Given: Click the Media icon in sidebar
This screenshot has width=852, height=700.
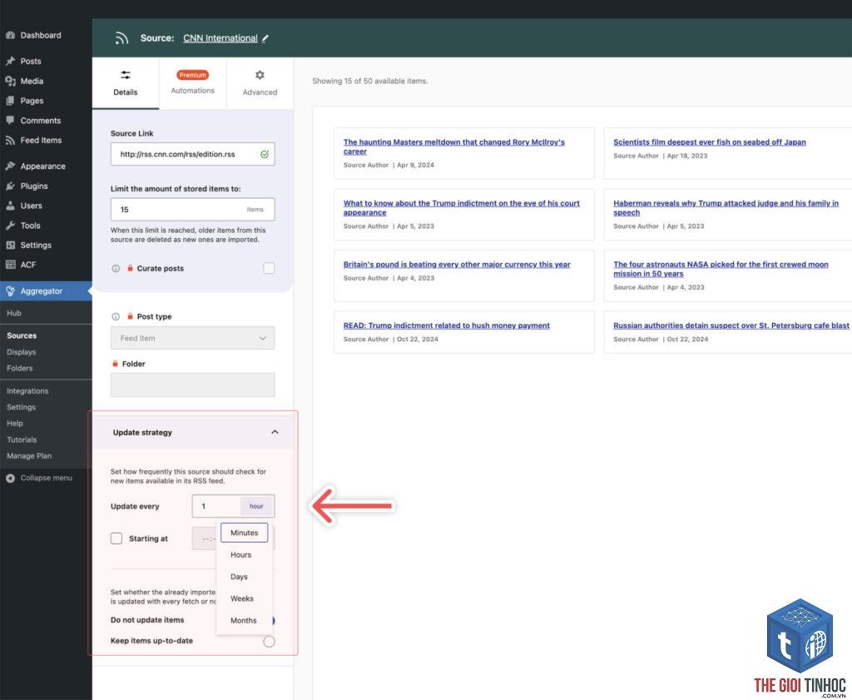Looking at the screenshot, I should tap(10, 81).
